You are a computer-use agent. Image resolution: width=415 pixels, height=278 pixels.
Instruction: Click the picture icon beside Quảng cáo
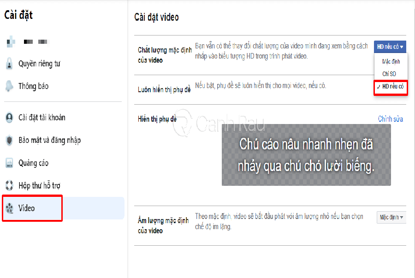click(x=9, y=163)
